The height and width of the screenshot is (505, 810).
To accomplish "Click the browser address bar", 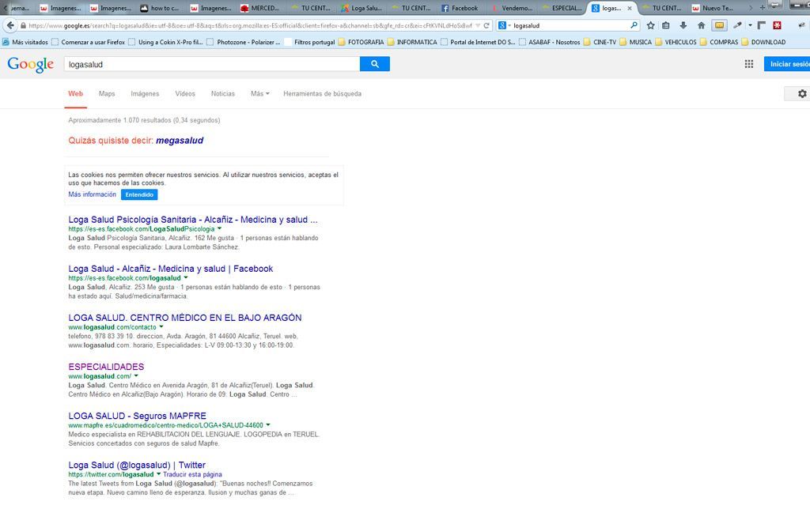I will (249, 25).
